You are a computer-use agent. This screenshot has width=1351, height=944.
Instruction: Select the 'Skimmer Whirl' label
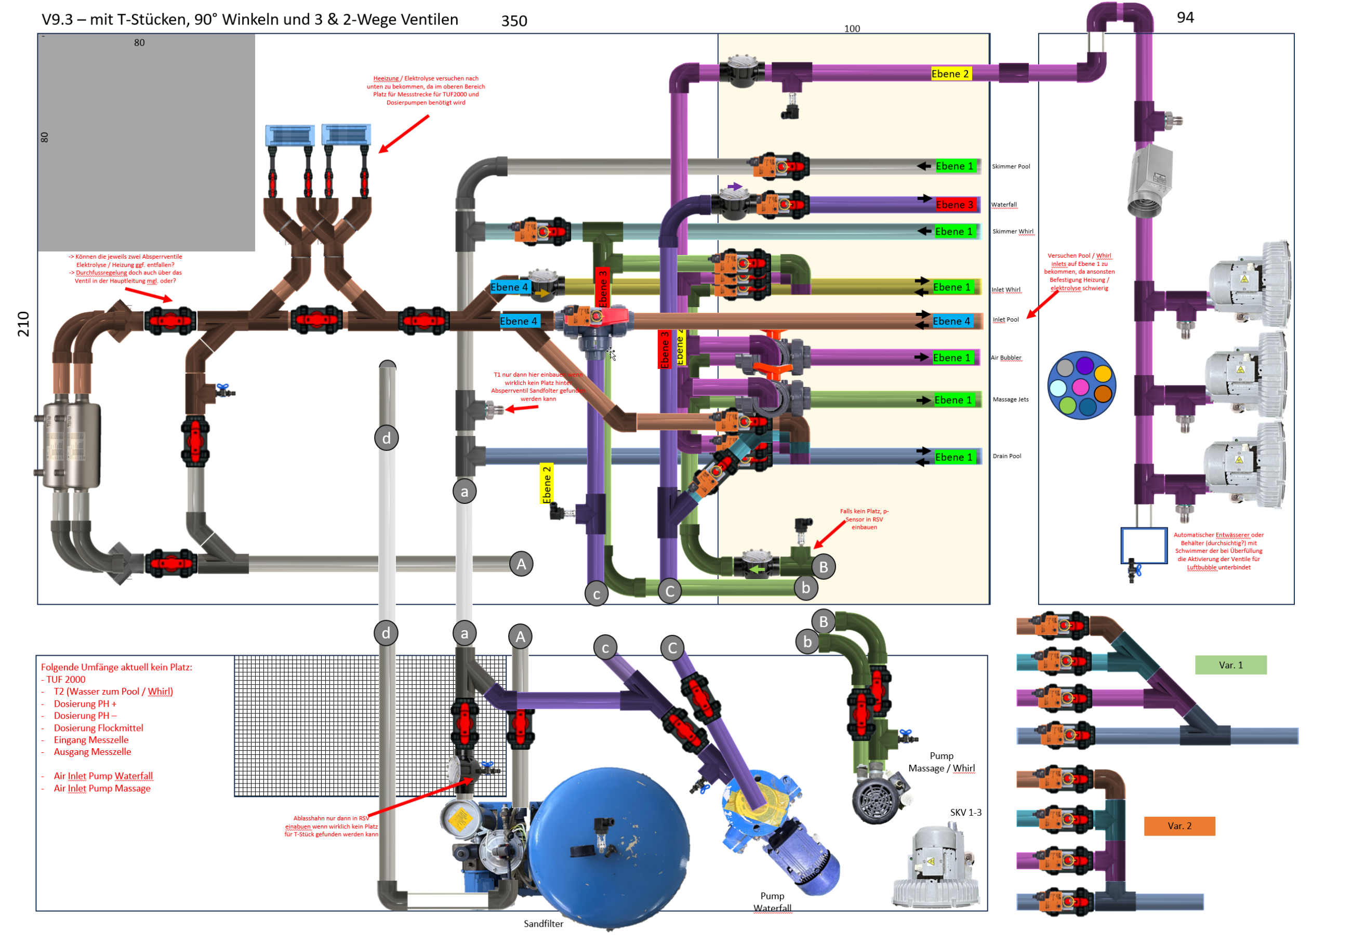(1013, 231)
